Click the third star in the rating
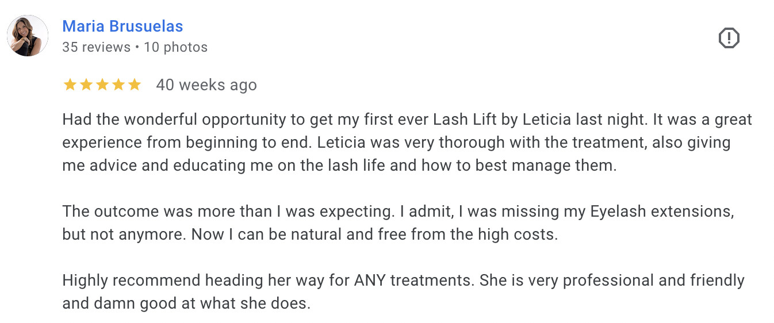The height and width of the screenshot is (323, 774). [102, 85]
